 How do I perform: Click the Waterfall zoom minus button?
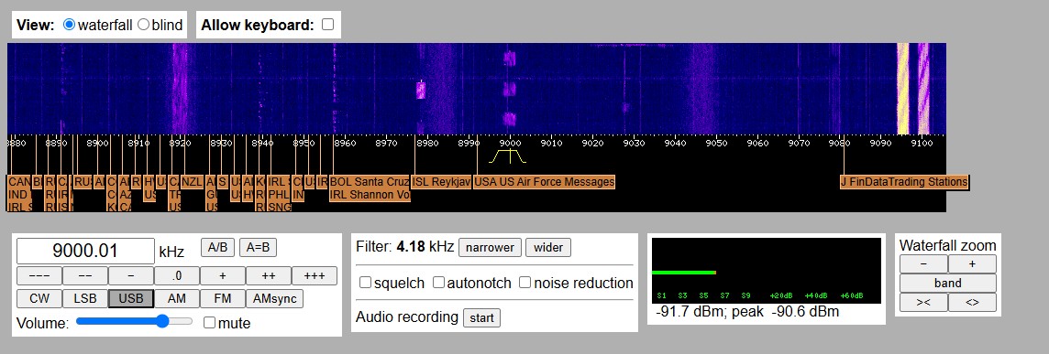pos(923,263)
